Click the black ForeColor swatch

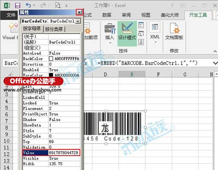tap(51, 75)
